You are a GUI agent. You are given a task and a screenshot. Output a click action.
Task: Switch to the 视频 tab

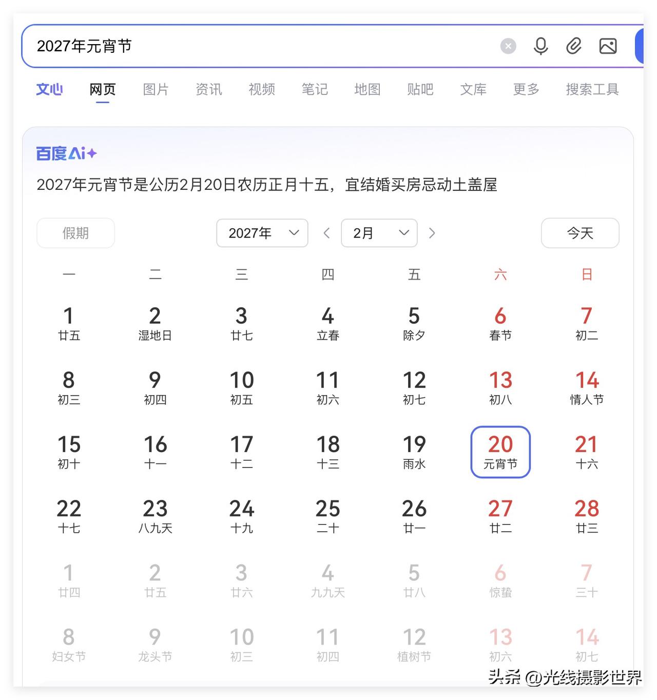click(262, 89)
